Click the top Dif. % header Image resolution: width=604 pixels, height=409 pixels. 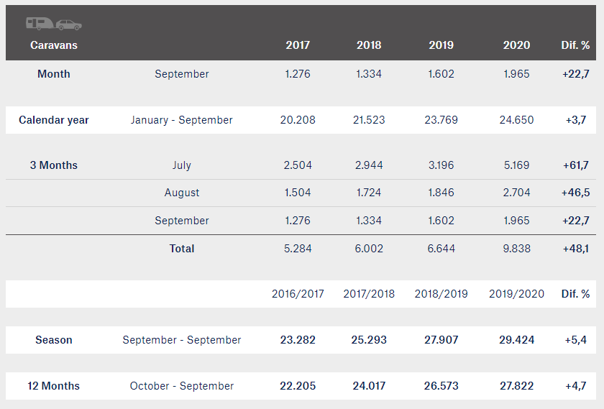tap(575, 45)
